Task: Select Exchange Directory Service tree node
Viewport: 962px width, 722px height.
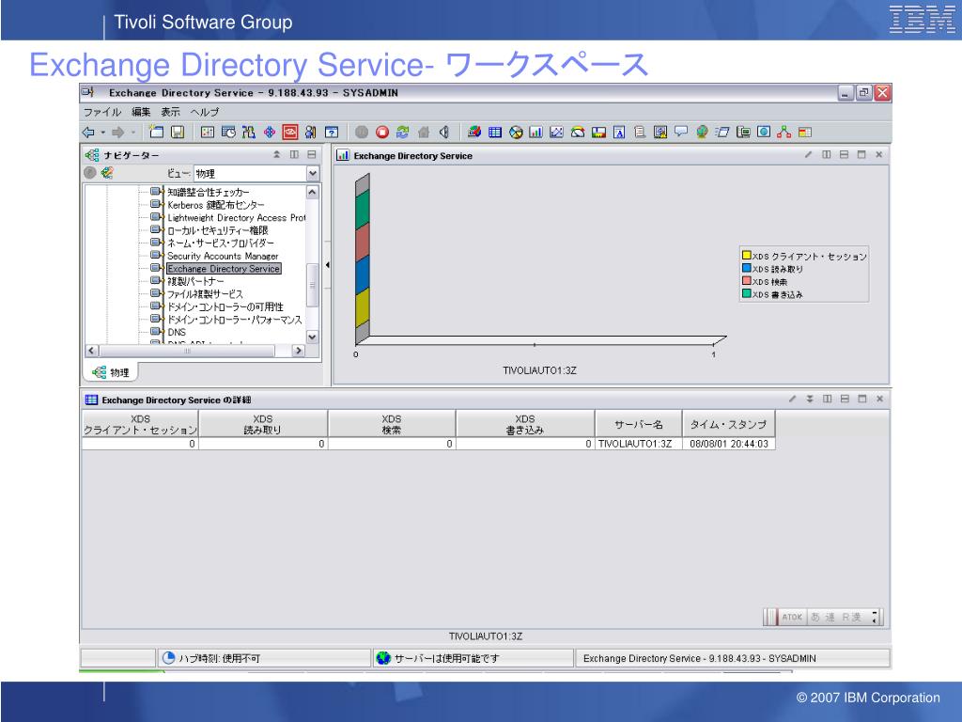Action: pyautogui.click(x=224, y=269)
